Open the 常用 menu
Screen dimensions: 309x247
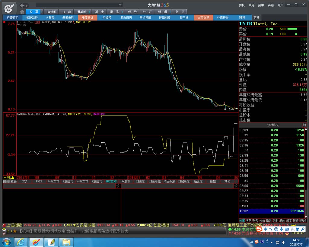click(x=251, y=5)
